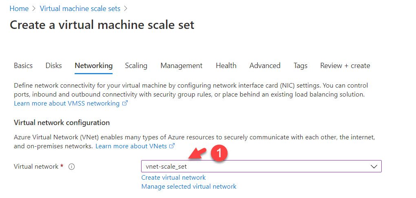Follow the Learn more about VNets link
The height and width of the screenshot is (198, 416).
coord(131,146)
